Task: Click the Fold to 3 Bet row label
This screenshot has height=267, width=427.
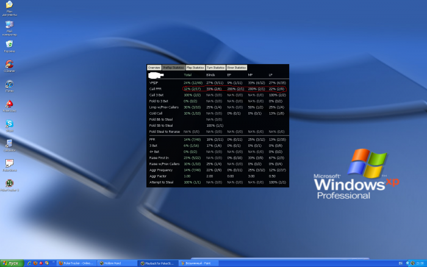Action: click(x=159, y=101)
